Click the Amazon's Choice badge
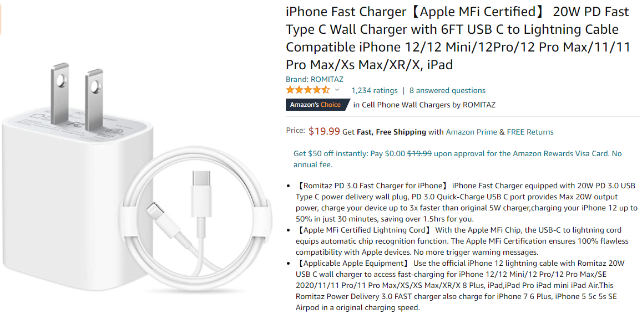 (x=316, y=105)
